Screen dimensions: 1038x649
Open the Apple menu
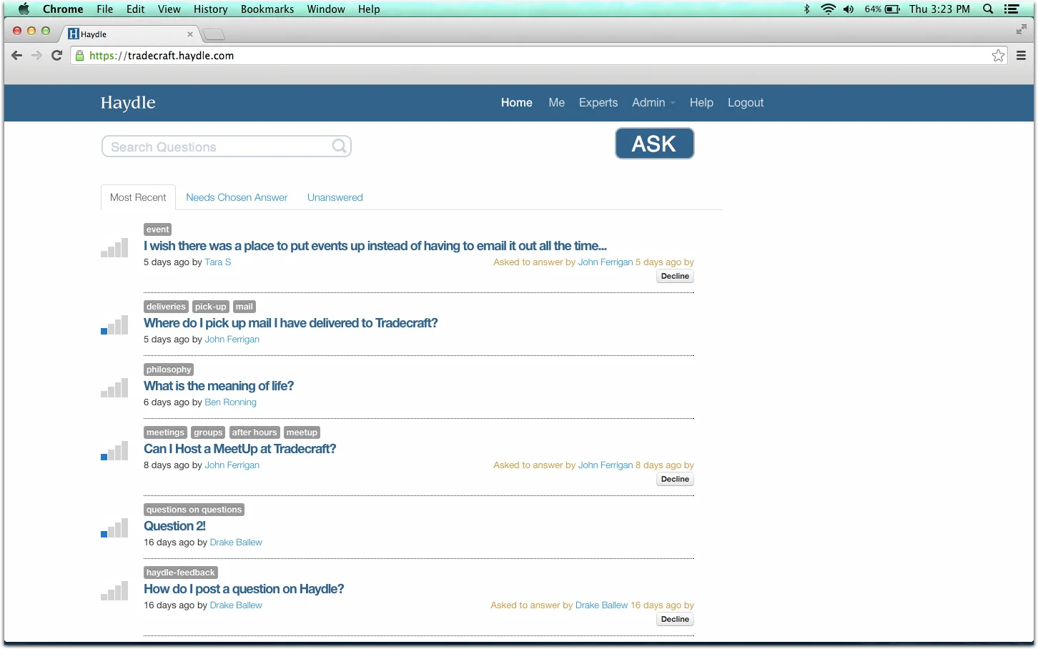(x=24, y=9)
